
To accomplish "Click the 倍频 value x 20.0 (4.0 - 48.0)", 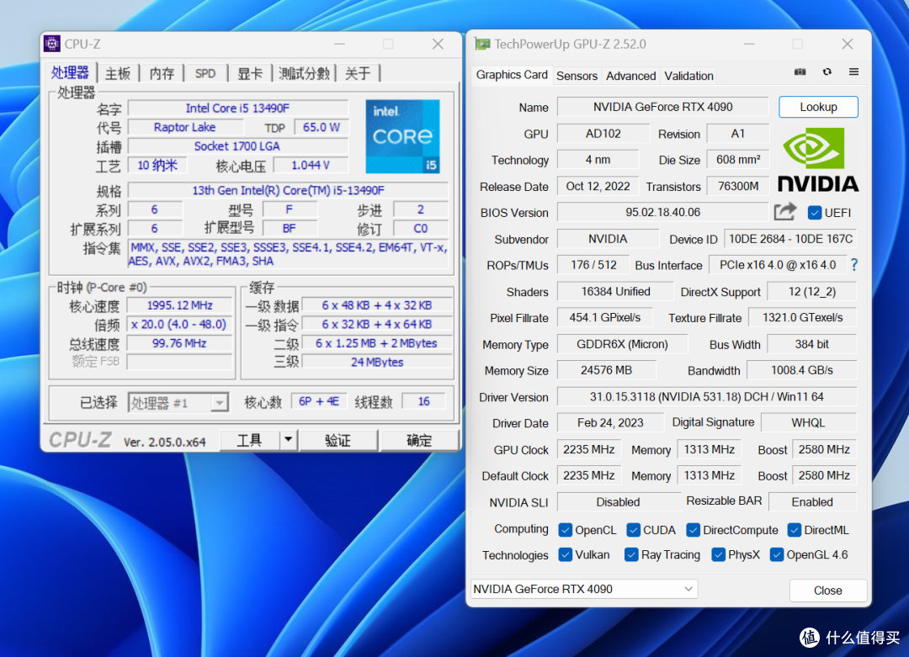I will click(180, 325).
